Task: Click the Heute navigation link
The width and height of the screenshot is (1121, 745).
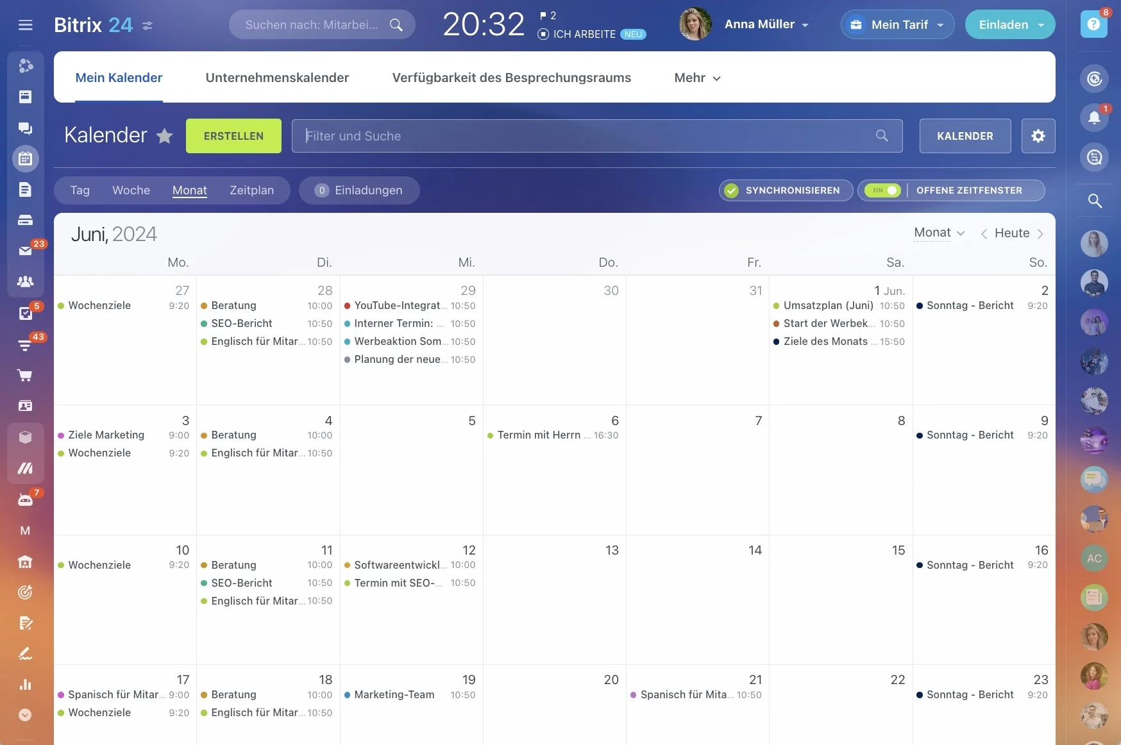Action: pyautogui.click(x=1012, y=233)
